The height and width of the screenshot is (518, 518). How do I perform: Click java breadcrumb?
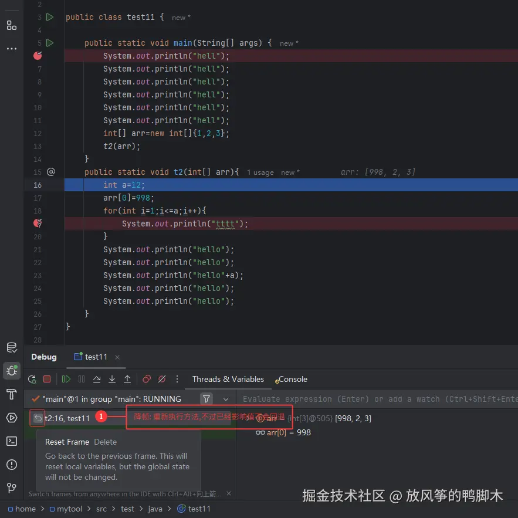pos(155,509)
